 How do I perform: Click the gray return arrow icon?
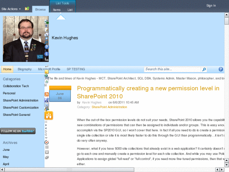tap(47, 66)
